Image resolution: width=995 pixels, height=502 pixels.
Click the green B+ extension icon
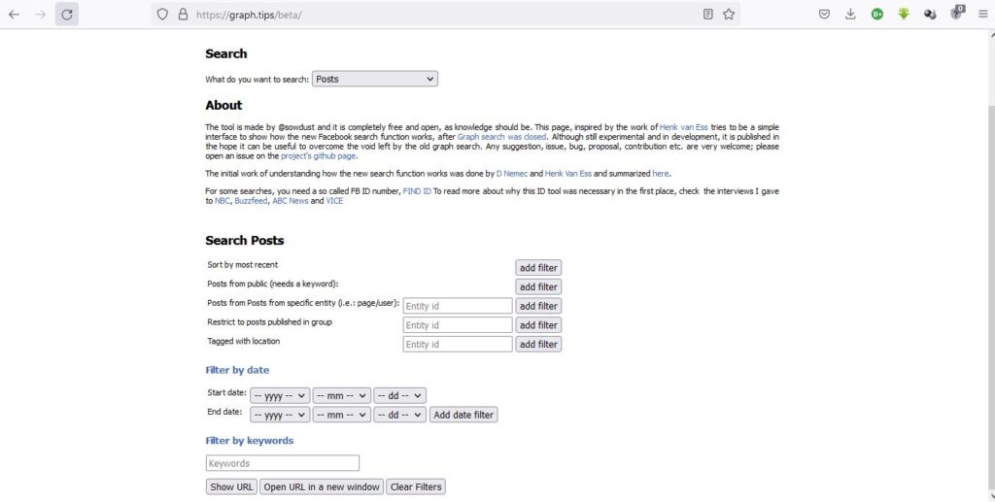pyautogui.click(x=876, y=15)
